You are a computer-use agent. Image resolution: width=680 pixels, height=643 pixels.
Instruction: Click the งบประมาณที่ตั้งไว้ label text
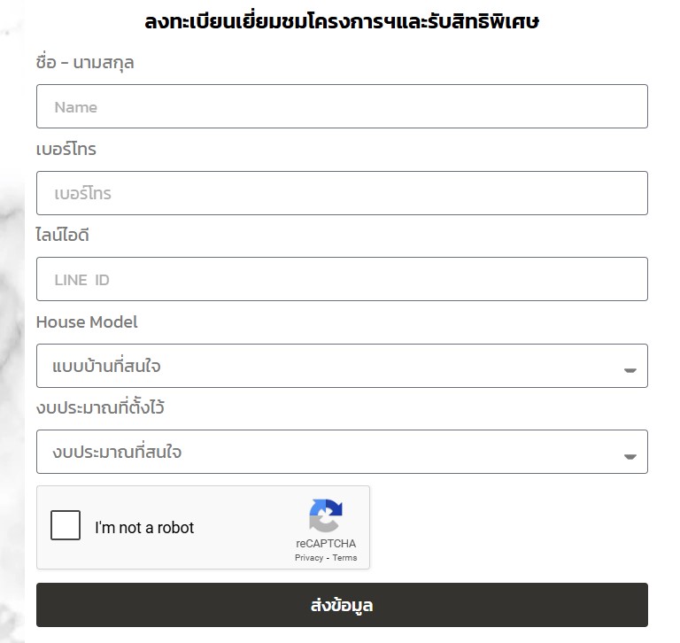pos(100,407)
